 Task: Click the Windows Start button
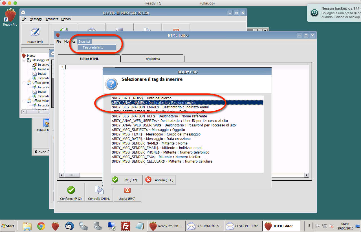8,226
